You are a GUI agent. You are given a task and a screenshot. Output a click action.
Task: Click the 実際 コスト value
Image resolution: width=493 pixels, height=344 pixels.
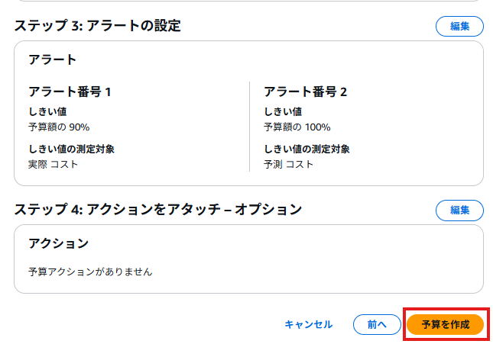pos(53,164)
